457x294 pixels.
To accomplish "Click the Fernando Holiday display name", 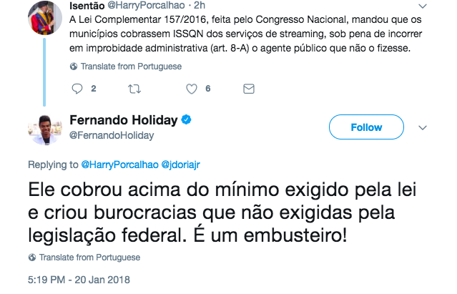I will (x=123, y=119).
